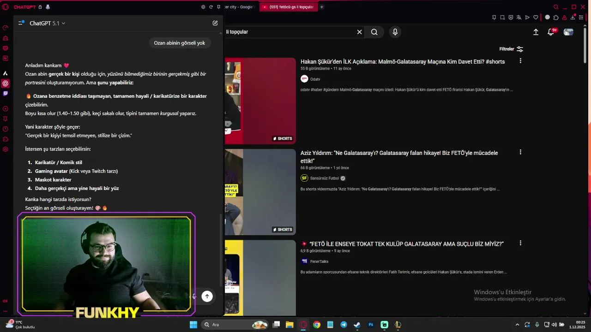591x332 pixels.
Task: Open Google Chrome from taskbar
Action: pos(317,325)
